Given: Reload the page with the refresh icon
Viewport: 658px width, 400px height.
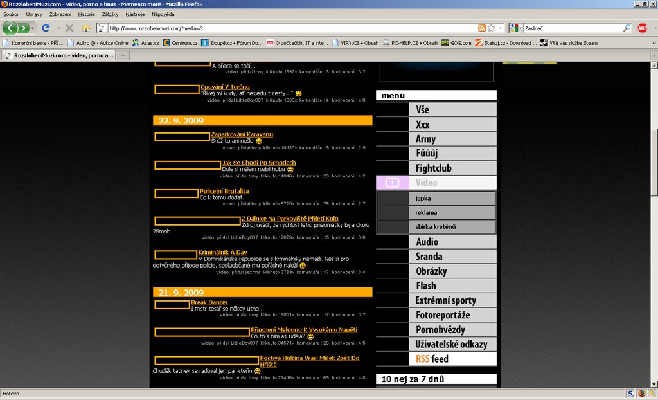Looking at the screenshot, I should click(46, 28).
